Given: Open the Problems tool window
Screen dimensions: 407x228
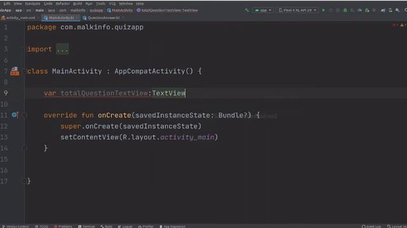Looking at the screenshot, I should click(x=63, y=226).
